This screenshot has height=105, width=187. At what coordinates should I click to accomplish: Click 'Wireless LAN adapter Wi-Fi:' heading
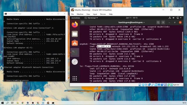pyautogui.click(x=18, y=48)
